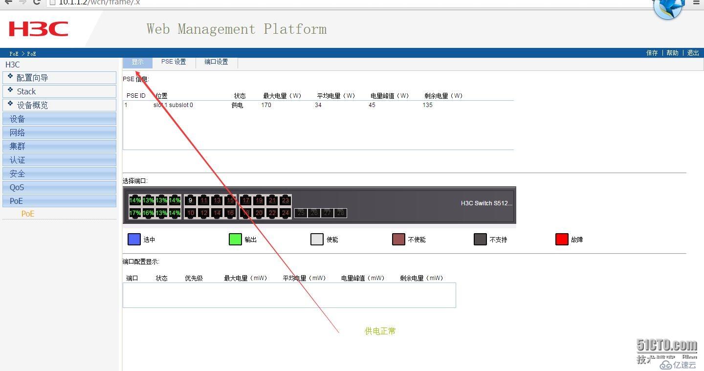
Task: Click the green 输出 legend swatch
Action: tap(235, 239)
